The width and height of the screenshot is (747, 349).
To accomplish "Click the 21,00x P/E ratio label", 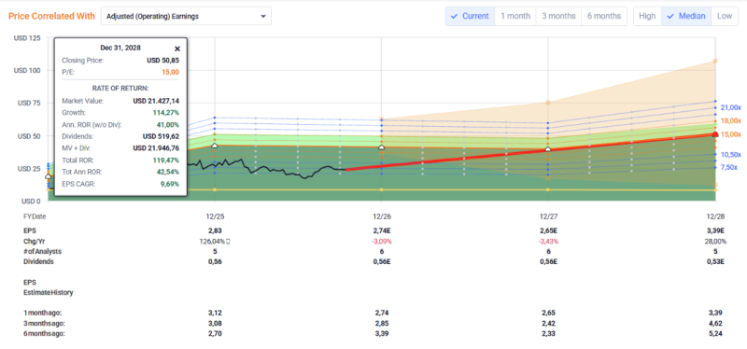I will click(731, 107).
